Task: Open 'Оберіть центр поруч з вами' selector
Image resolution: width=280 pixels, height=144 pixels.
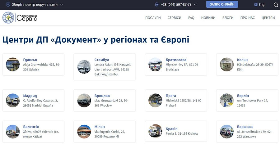Action: click(35, 4)
